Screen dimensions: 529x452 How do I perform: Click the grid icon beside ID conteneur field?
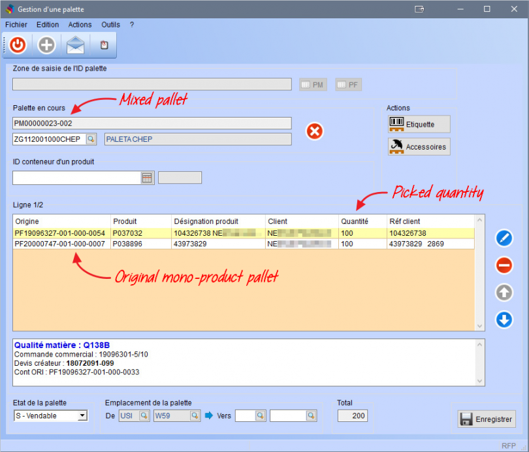[x=146, y=178]
